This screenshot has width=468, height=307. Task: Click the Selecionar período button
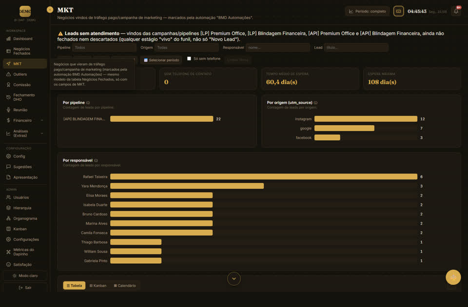point(161,60)
